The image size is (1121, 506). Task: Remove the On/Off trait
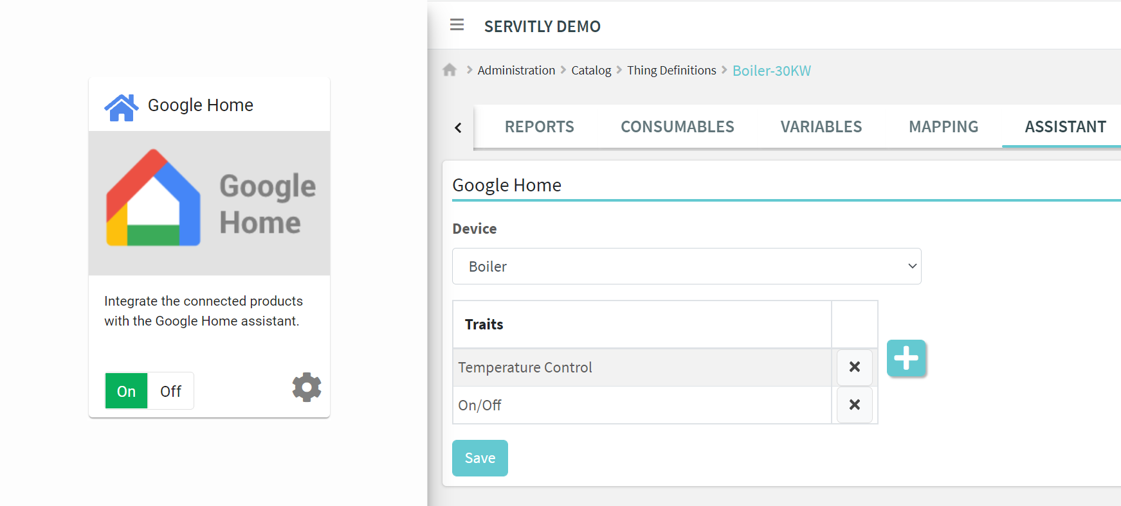tap(855, 405)
